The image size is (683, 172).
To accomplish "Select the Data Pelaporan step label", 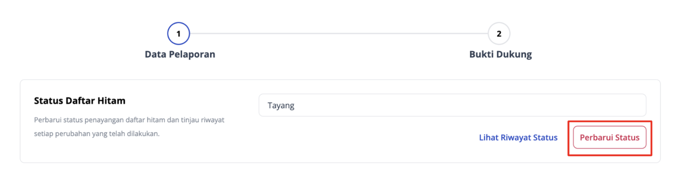I will pyautogui.click(x=180, y=54).
